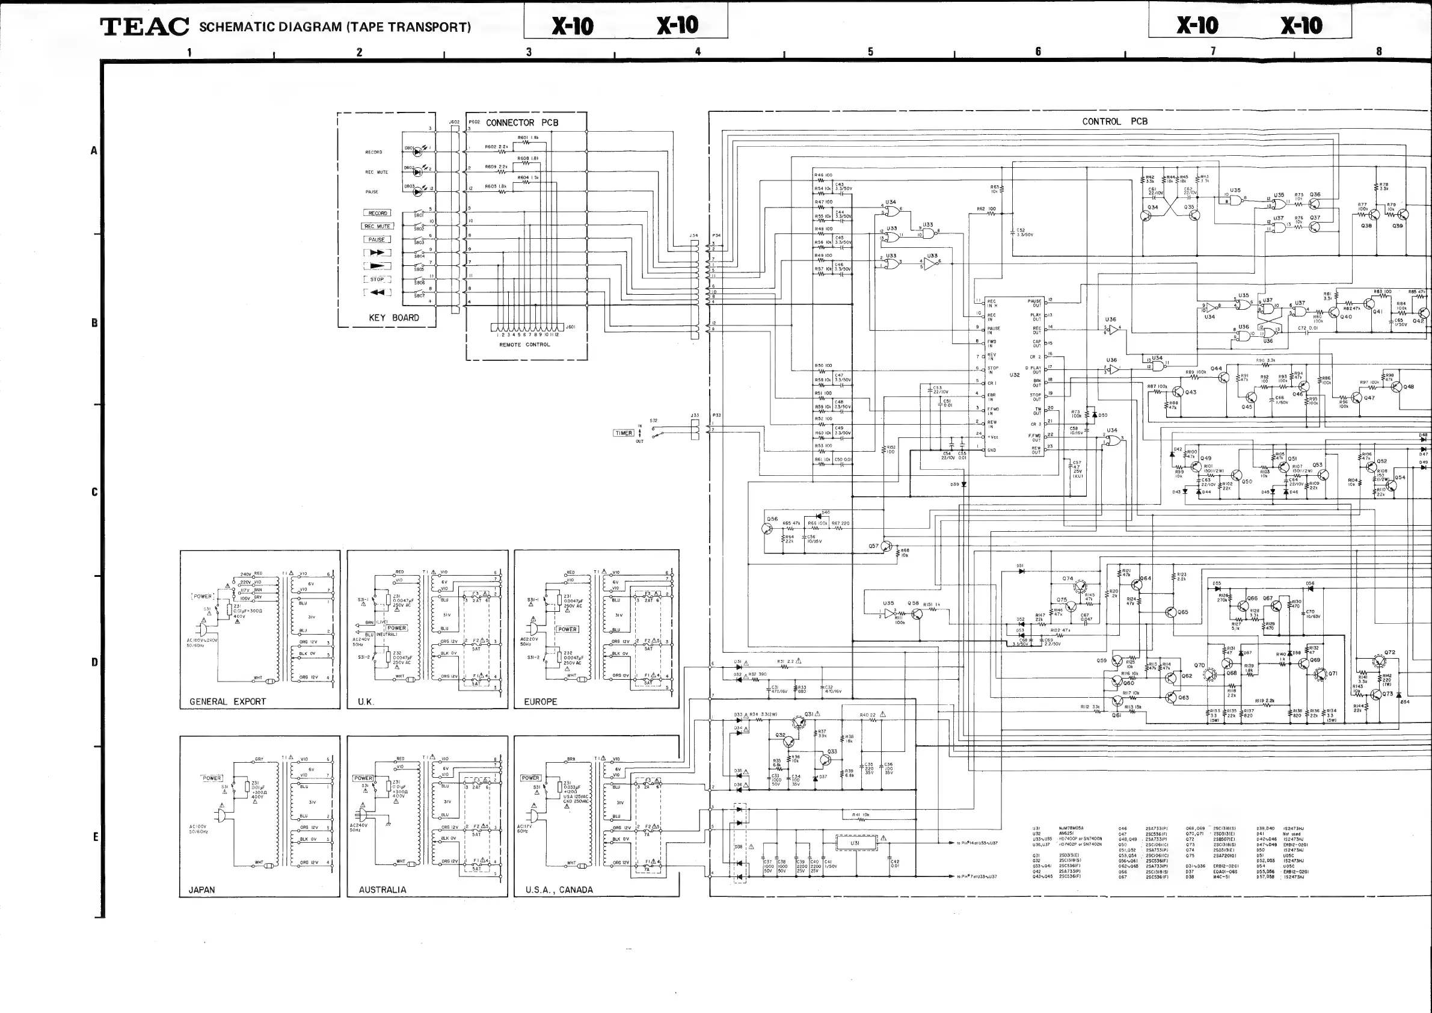
Task: Click the PAUSE key box
Action: click(x=376, y=239)
